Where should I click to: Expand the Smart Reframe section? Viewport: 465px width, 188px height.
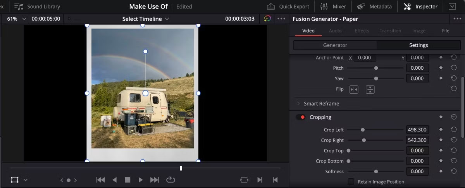298,104
